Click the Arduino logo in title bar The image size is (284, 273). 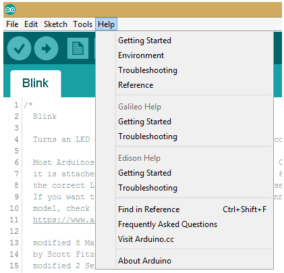click(x=10, y=9)
